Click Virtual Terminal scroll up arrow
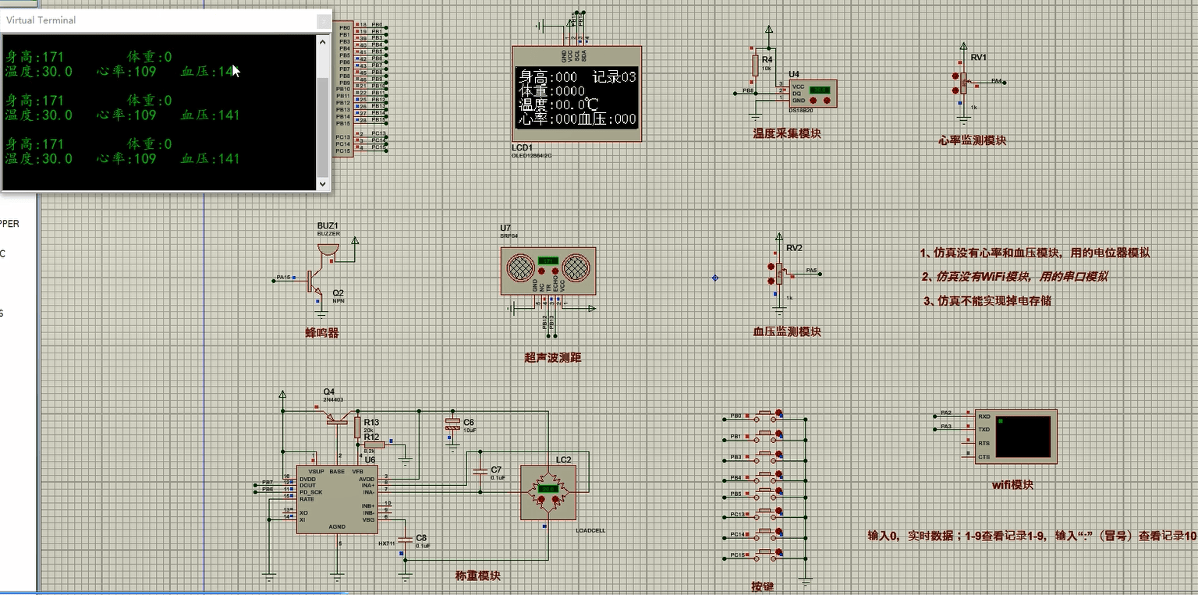The image size is (1198, 595). 323,42
